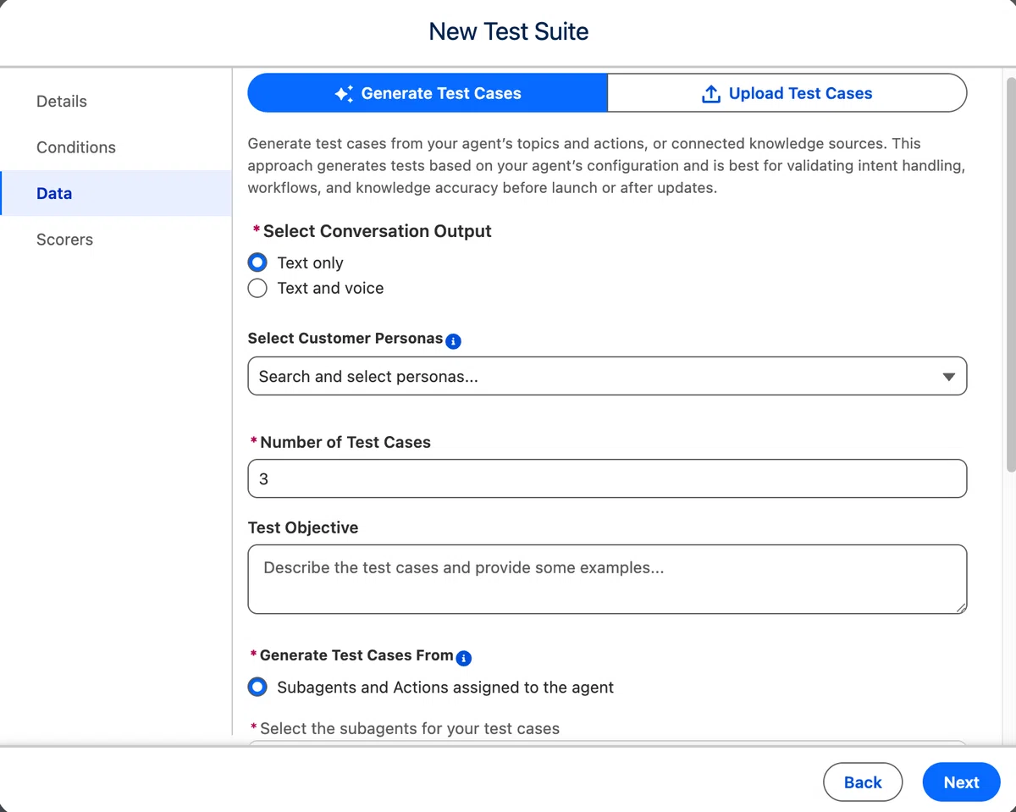The width and height of the screenshot is (1016, 812).
Task: Focus the Number of Test Cases field
Action: tap(607, 478)
